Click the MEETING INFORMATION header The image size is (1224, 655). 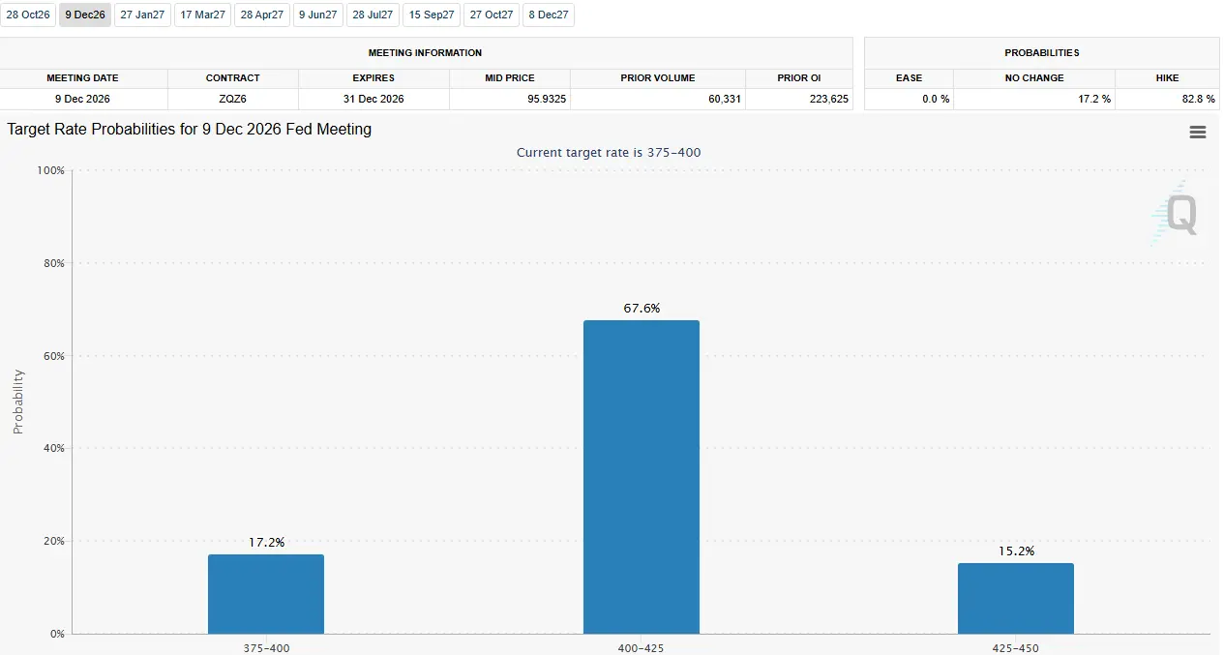tap(426, 52)
